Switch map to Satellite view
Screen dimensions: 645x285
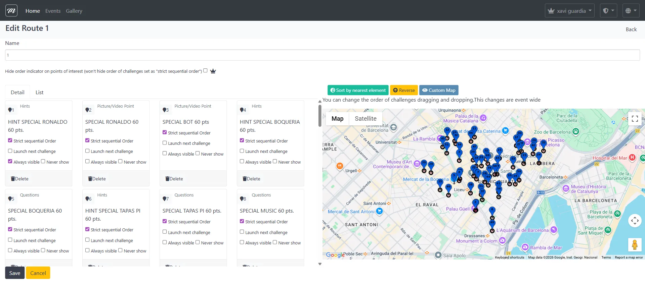point(365,118)
